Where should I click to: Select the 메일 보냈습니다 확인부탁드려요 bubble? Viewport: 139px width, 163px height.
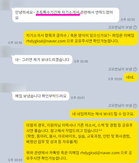point(41,96)
